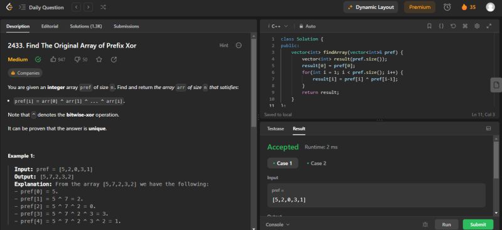Click the 'Ln 11, Col 3' indicator
This screenshot has height=230, width=502.
[x=483, y=115]
